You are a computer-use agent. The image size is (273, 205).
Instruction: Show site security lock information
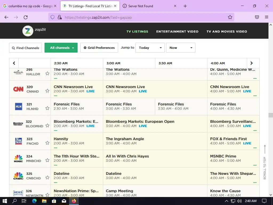coord(60,17)
